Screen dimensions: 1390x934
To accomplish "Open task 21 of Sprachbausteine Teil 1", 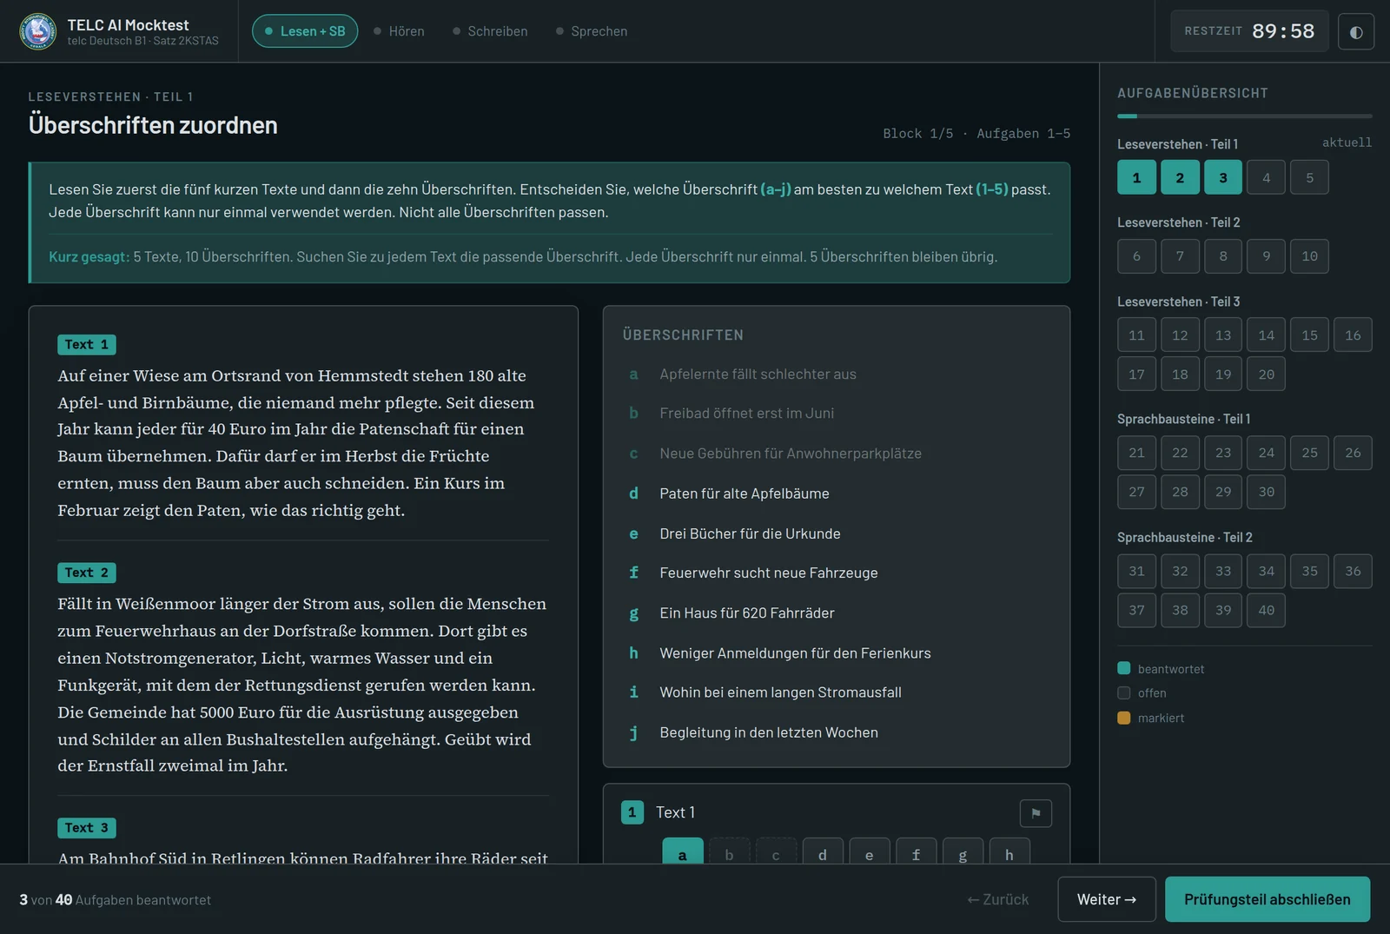I will click(1136, 453).
